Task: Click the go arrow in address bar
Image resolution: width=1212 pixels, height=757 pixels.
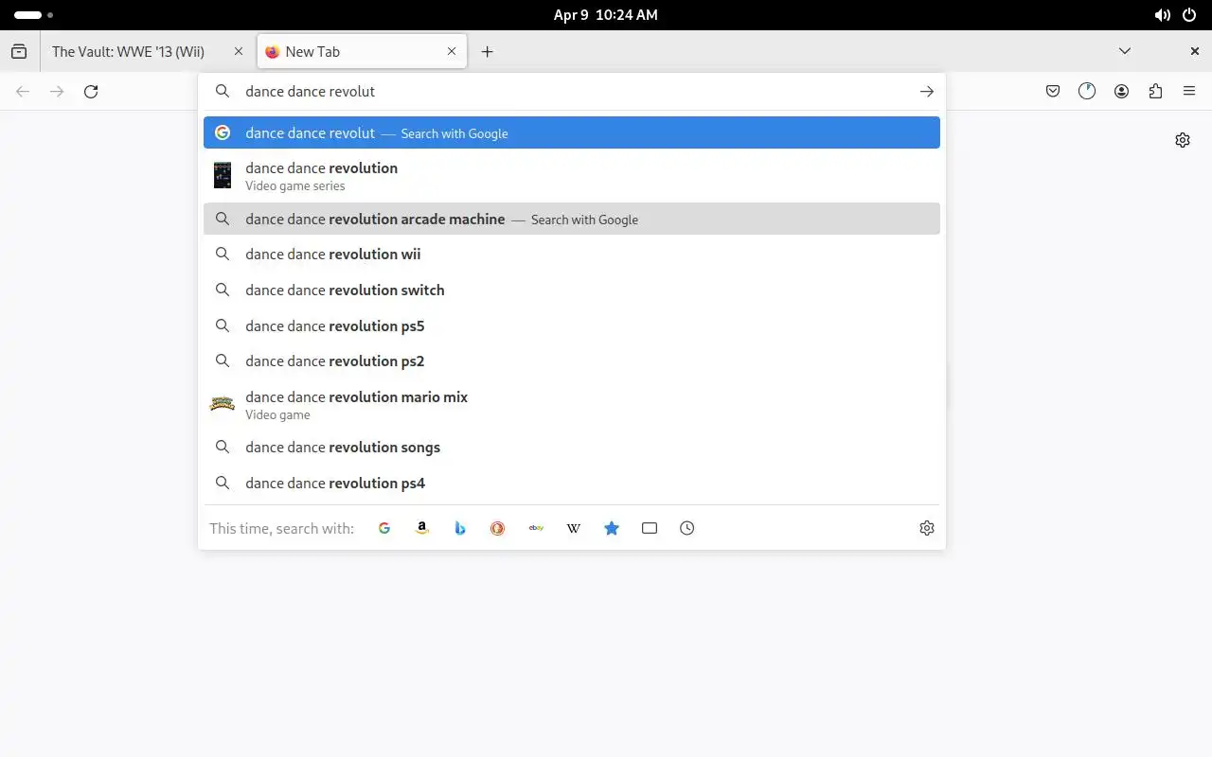Action: click(926, 92)
